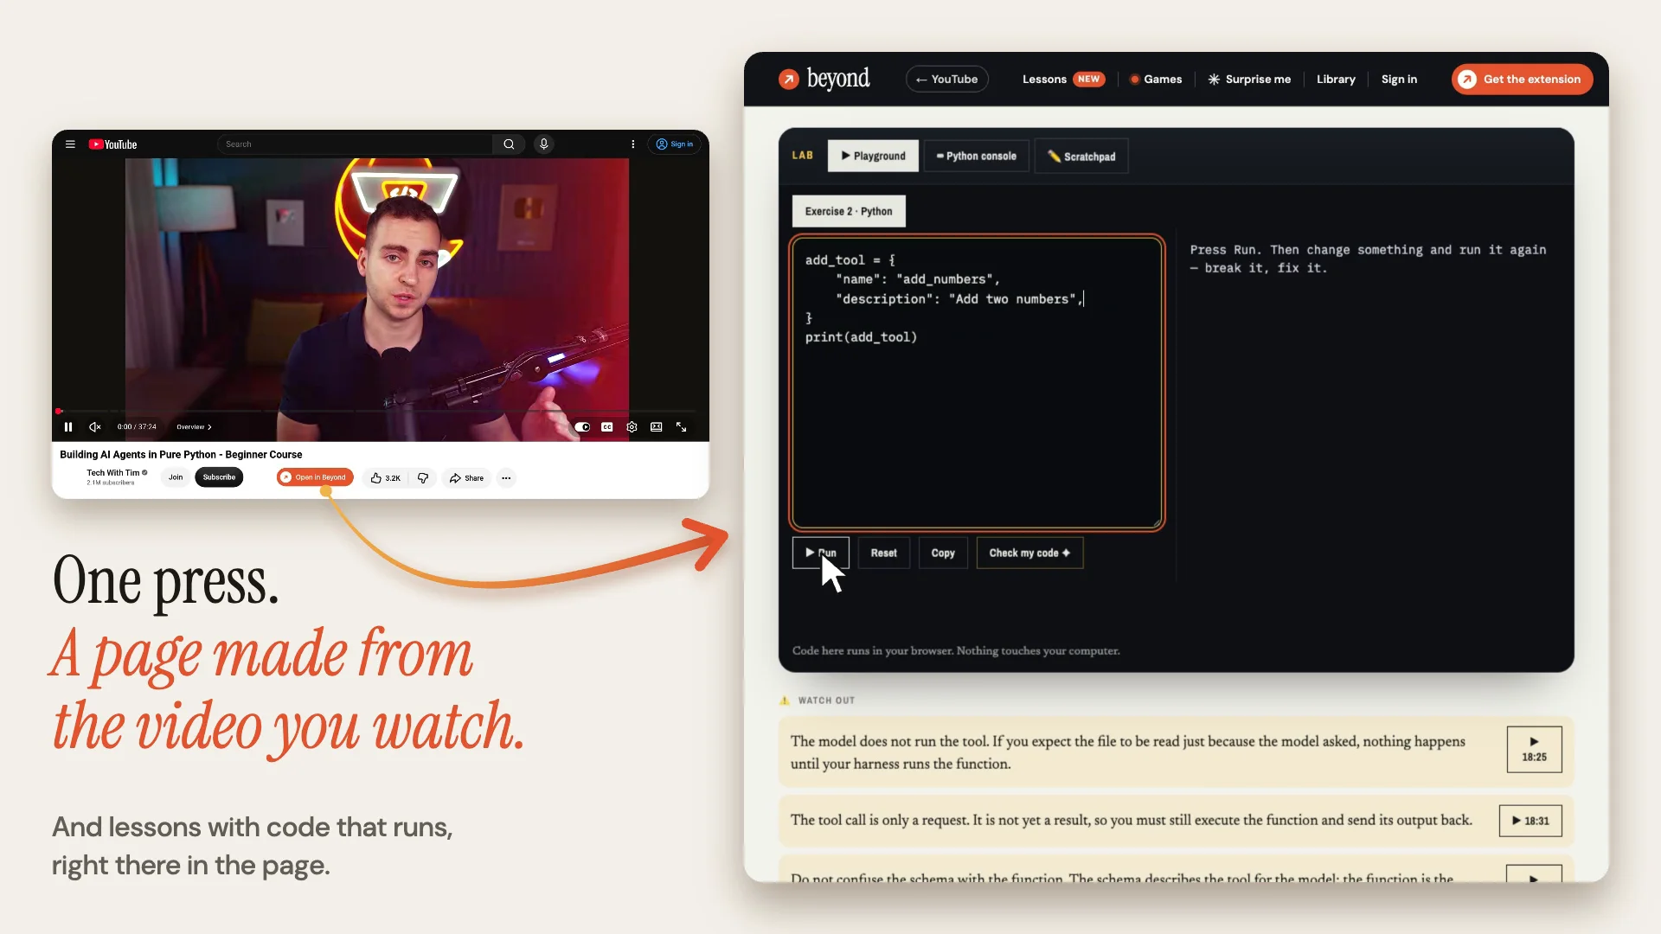Click the YouTube search magnifier button
The width and height of the screenshot is (1661, 934).
509,144
